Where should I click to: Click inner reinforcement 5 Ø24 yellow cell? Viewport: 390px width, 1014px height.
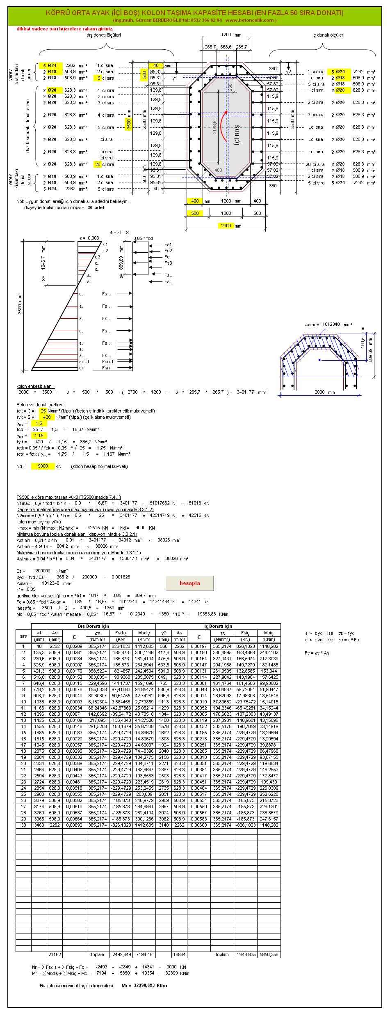tap(338, 71)
